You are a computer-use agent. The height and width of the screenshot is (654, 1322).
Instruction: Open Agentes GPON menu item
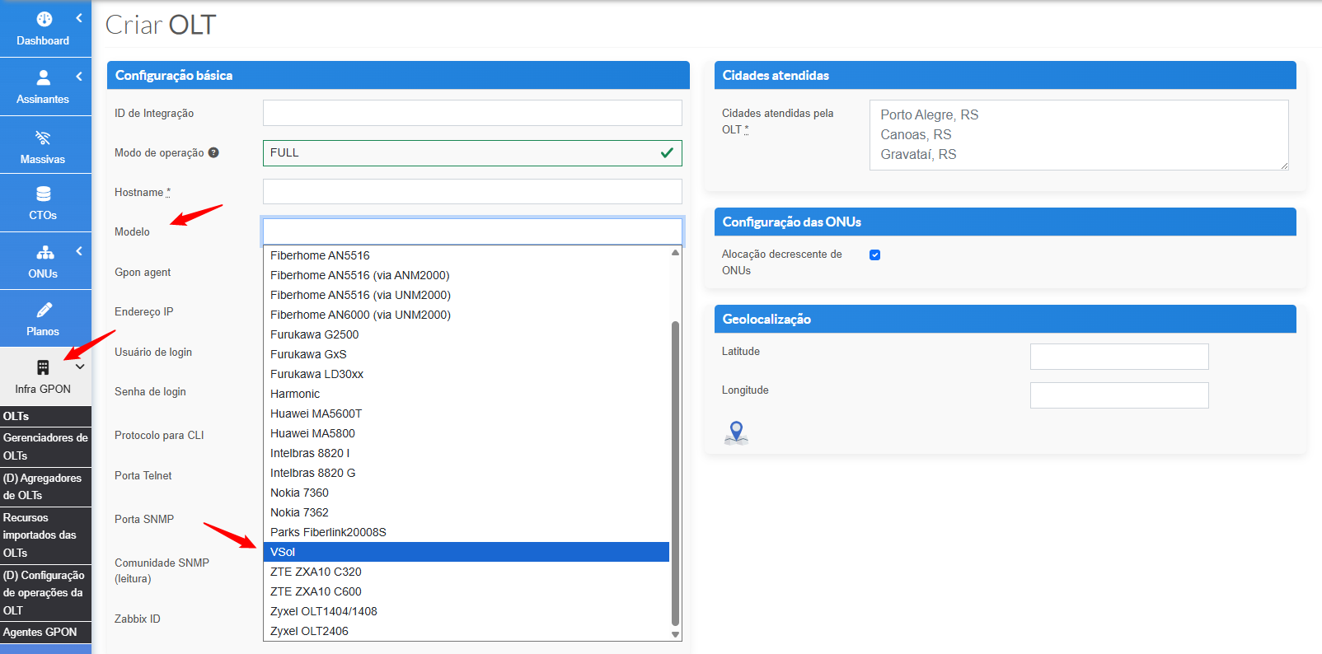45,632
